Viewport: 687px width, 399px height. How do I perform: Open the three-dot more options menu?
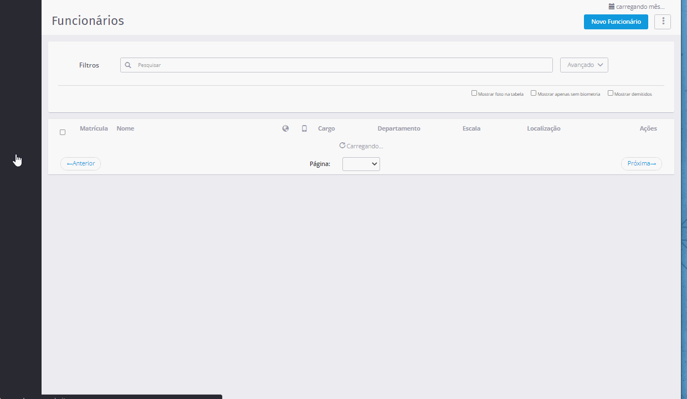tap(663, 22)
